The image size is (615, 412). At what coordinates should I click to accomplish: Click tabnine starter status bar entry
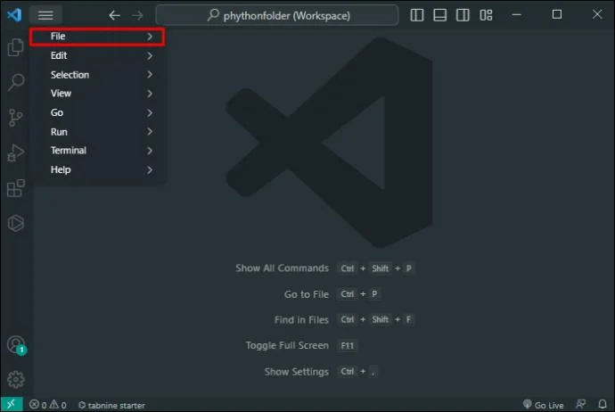(x=111, y=405)
